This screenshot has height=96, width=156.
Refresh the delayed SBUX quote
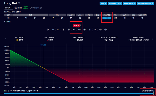click(x=31, y=8)
